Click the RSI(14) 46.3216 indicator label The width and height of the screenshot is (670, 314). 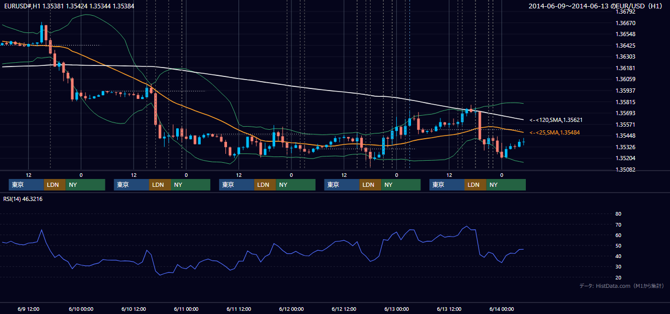(23, 199)
